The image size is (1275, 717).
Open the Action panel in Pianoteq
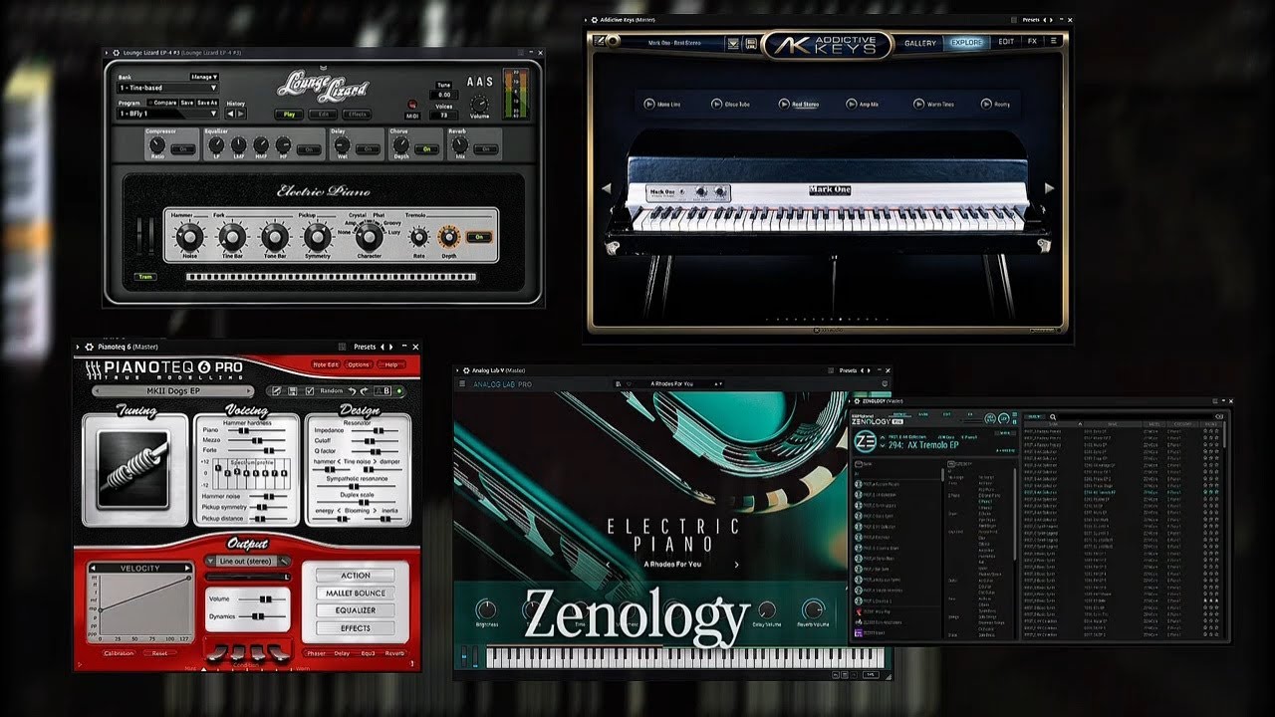tap(356, 576)
